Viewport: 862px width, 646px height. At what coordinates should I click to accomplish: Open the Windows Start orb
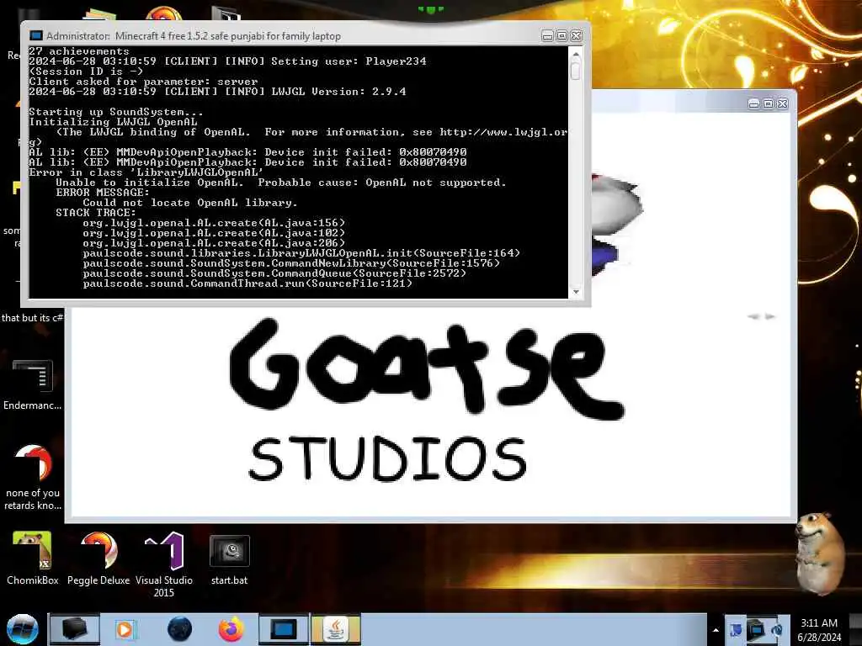tap(23, 629)
